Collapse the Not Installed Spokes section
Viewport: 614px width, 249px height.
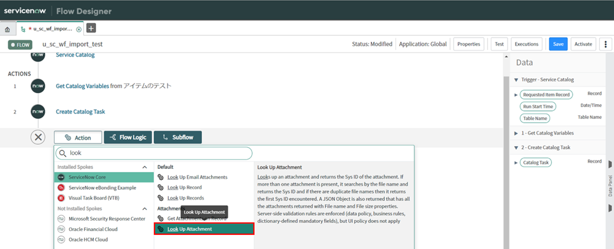pyautogui.click(x=145, y=208)
